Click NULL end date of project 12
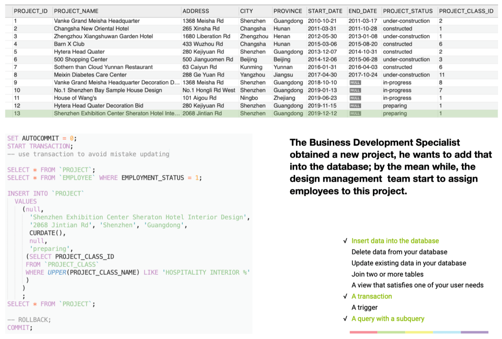Image resolution: width=502 pixels, height=339 pixels. coord(355,106)
